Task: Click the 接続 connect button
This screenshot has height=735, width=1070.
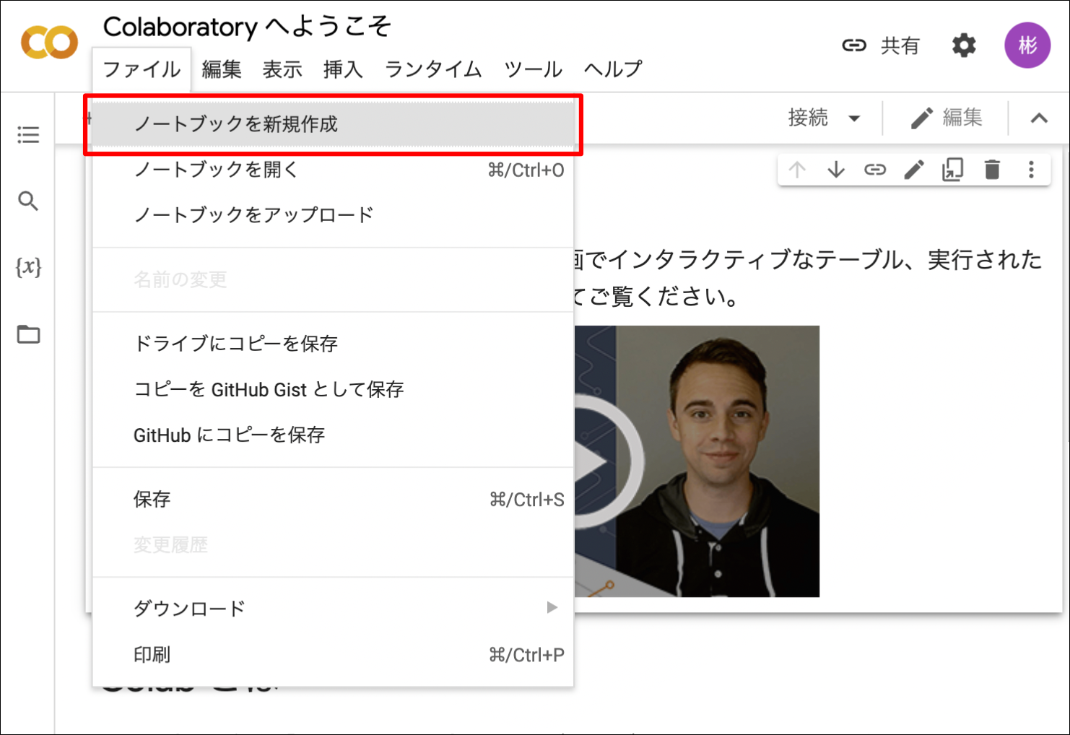Action: [x=808, y=118]
